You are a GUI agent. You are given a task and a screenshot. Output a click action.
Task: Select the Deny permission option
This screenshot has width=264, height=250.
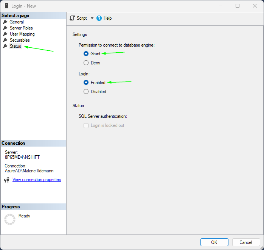pos(86,63)
